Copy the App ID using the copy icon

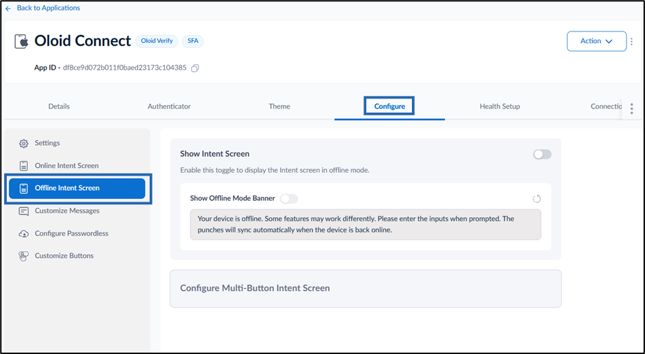tap(195, 68)
